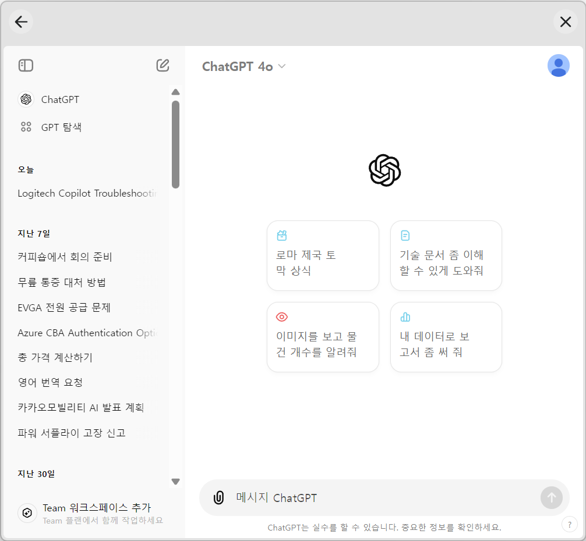Click the 지난 30일 section header
Viewport: 586px width, 541px height.
point(36,474)
